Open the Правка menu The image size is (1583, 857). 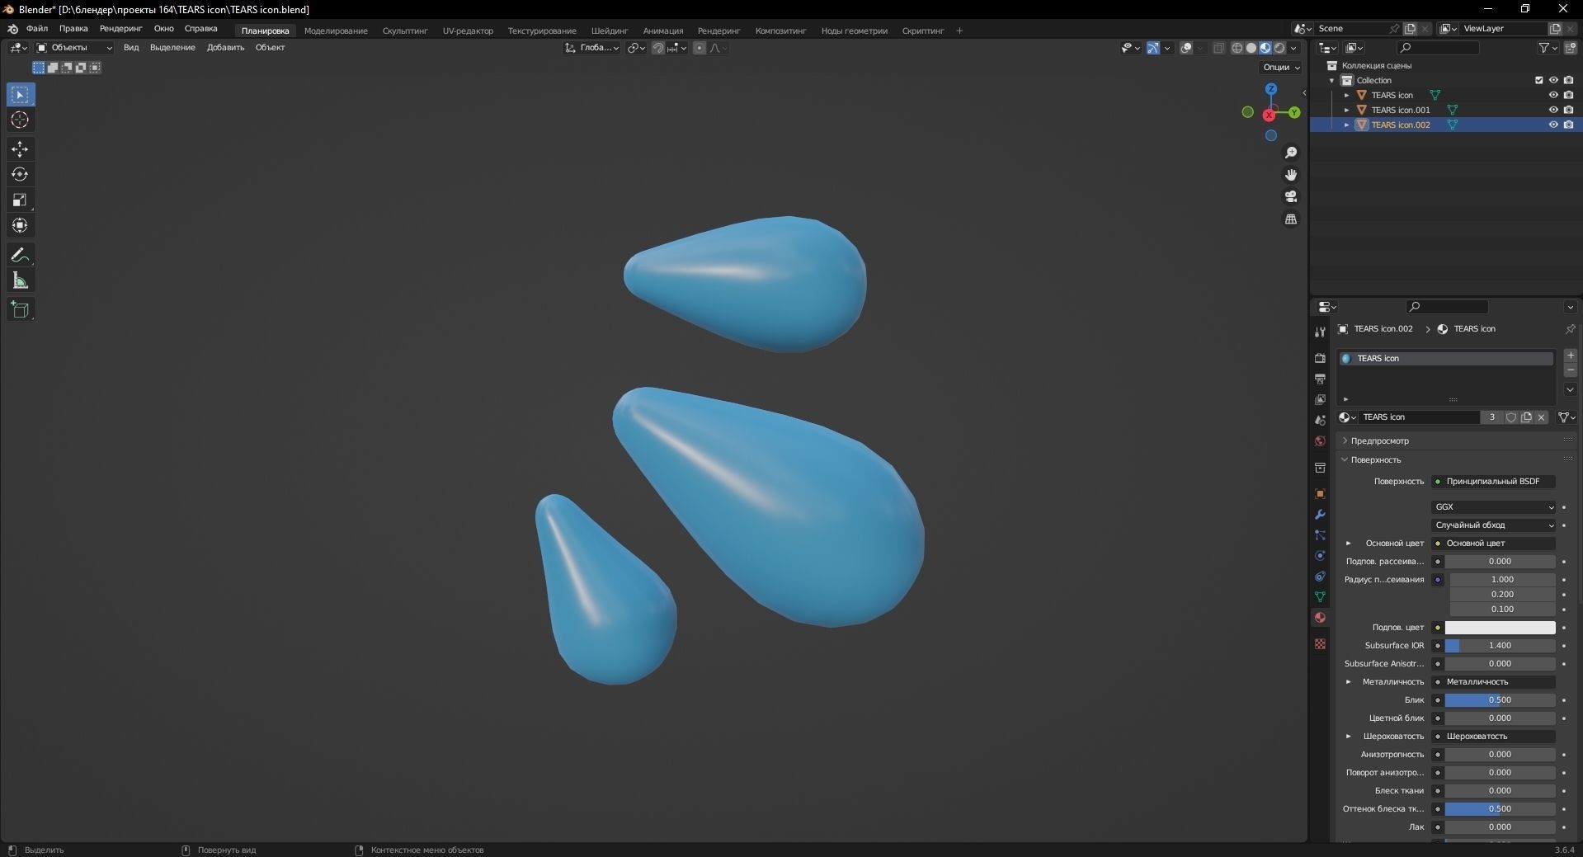73,29
